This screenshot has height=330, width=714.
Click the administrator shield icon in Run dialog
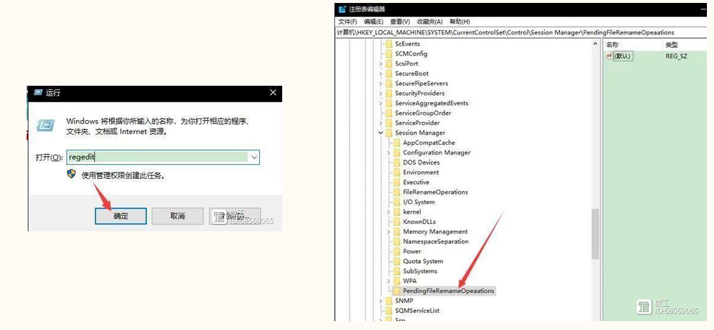coord(72,174)
